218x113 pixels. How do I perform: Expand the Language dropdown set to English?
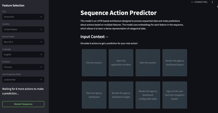pos(23,54)
